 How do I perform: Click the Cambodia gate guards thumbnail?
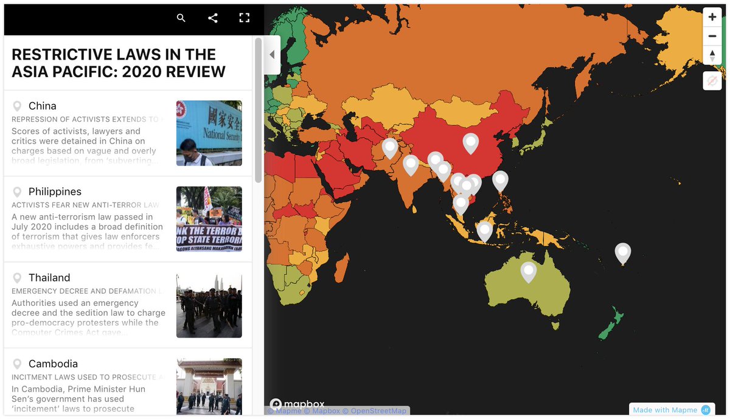(x=209, y=387)
